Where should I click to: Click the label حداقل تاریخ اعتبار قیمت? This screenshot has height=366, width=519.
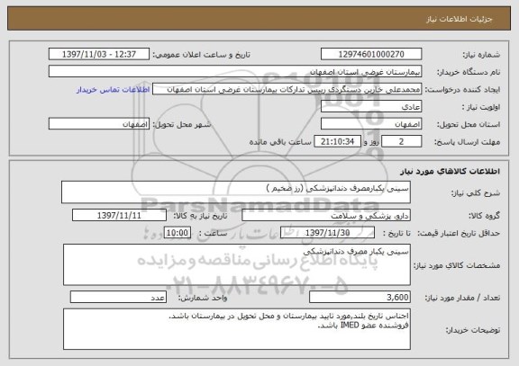(459, 233)
